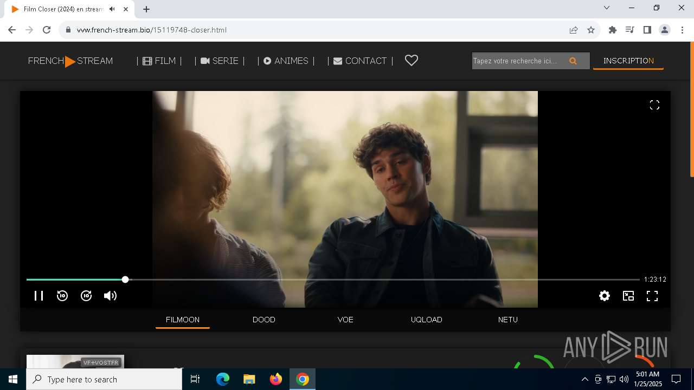Click the Windows taskbar search box
The height and width of the screenshot is (390, 694).
click(x=104, y=379)
